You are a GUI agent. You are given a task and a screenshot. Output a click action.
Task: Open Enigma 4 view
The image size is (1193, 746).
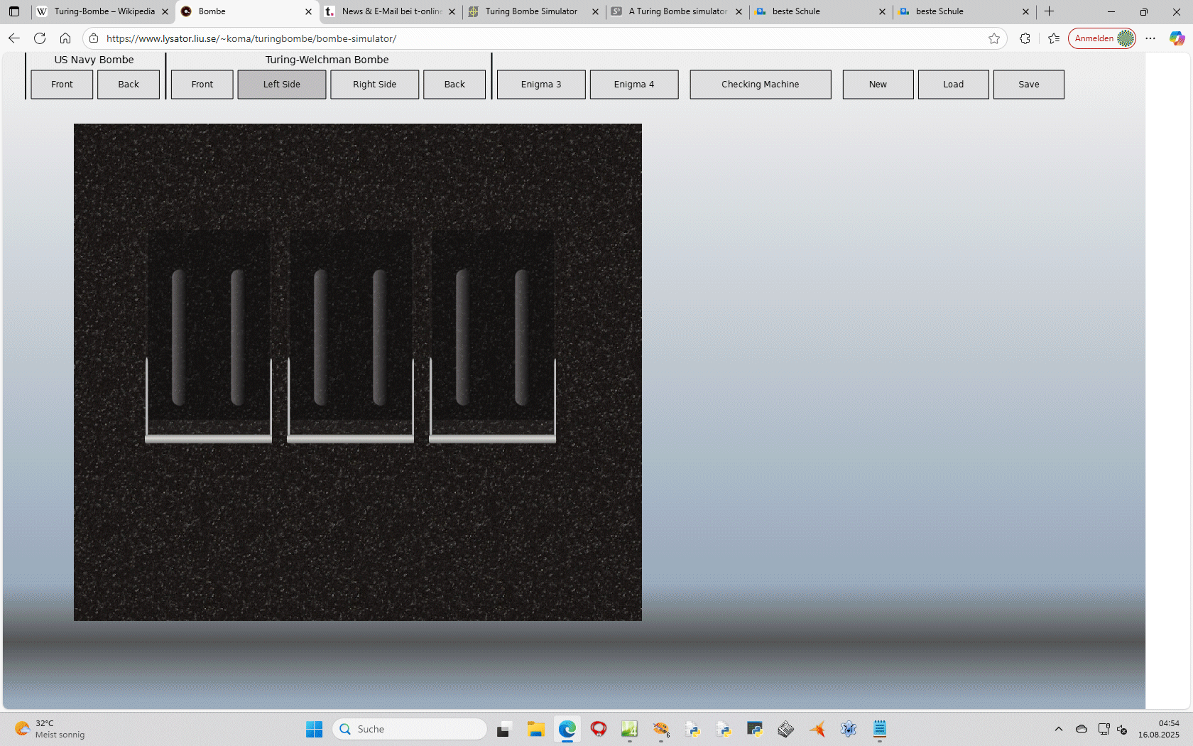click(x=633, y=85)
